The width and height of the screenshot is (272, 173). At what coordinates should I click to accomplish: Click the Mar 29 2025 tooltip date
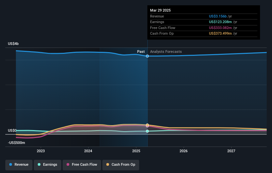click(160, 10)
